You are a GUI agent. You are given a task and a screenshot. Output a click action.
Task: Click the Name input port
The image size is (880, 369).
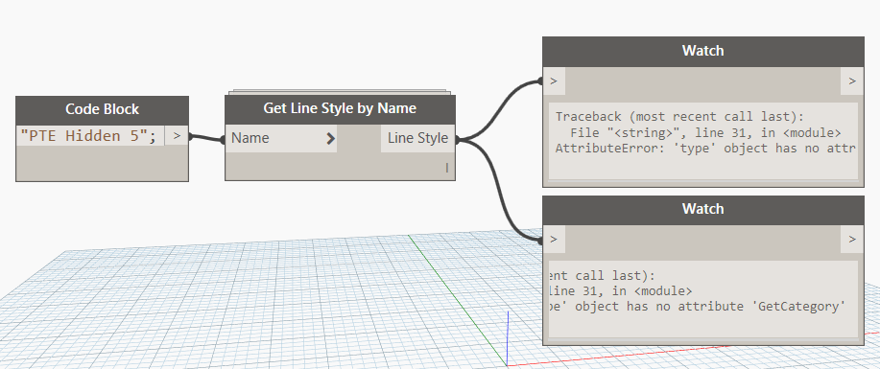280,138
